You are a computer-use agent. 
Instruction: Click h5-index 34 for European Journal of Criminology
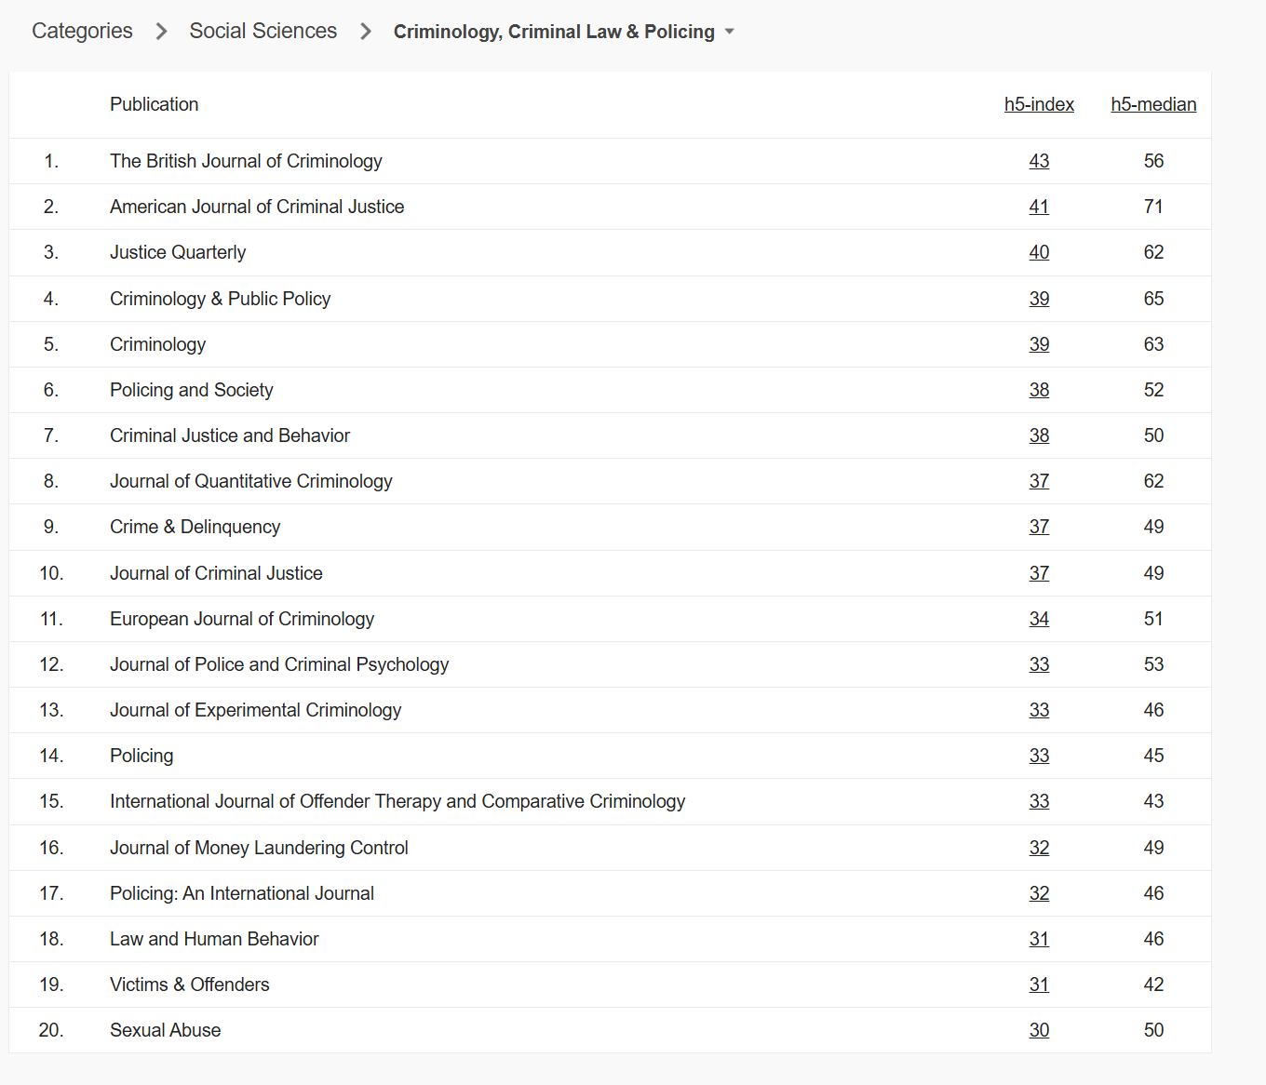pos(1039,619)
